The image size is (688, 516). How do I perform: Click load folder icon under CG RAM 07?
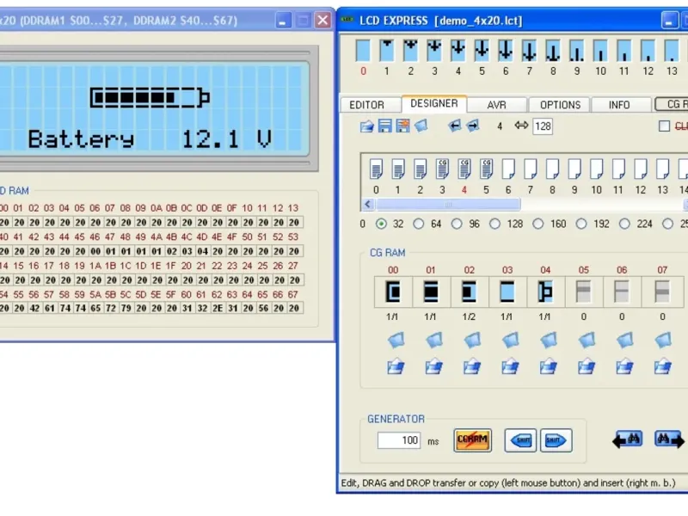[663, 366]
